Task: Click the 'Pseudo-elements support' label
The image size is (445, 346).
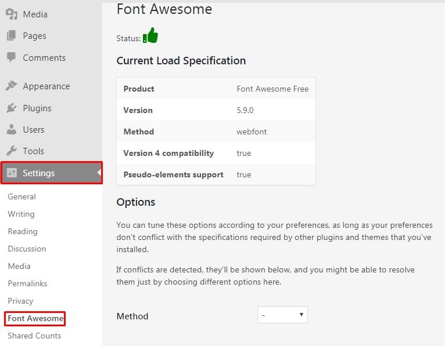Action: coord(173,174)
